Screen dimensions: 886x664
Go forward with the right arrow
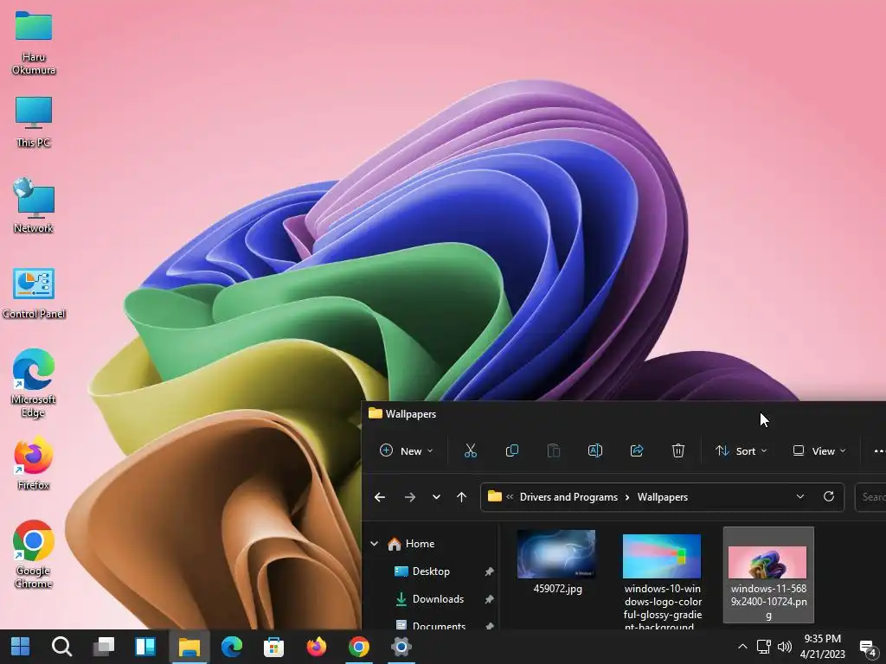pos(409,497)
